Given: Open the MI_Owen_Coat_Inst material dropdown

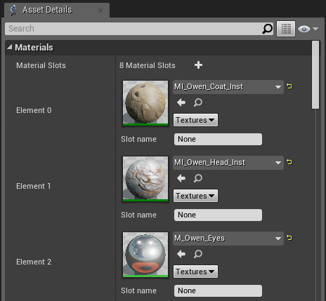Looking at the screenshot, I should [228, 87].
